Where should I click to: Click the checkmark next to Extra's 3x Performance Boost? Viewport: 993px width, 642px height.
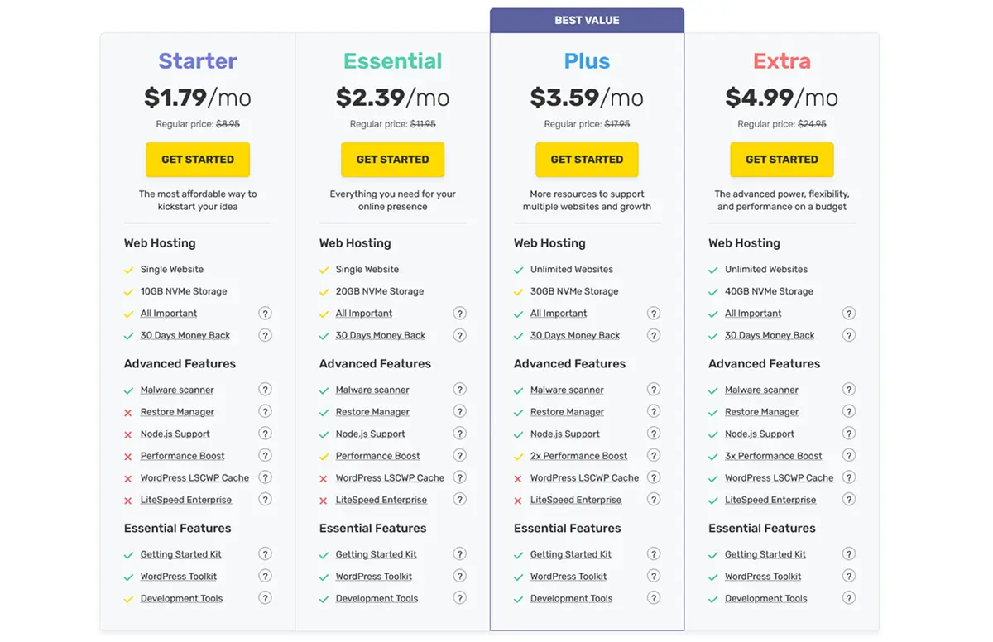(712, 455)
